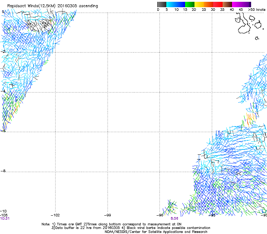
Task: Click the '-96' longitude label
Action: click(160, 215)
